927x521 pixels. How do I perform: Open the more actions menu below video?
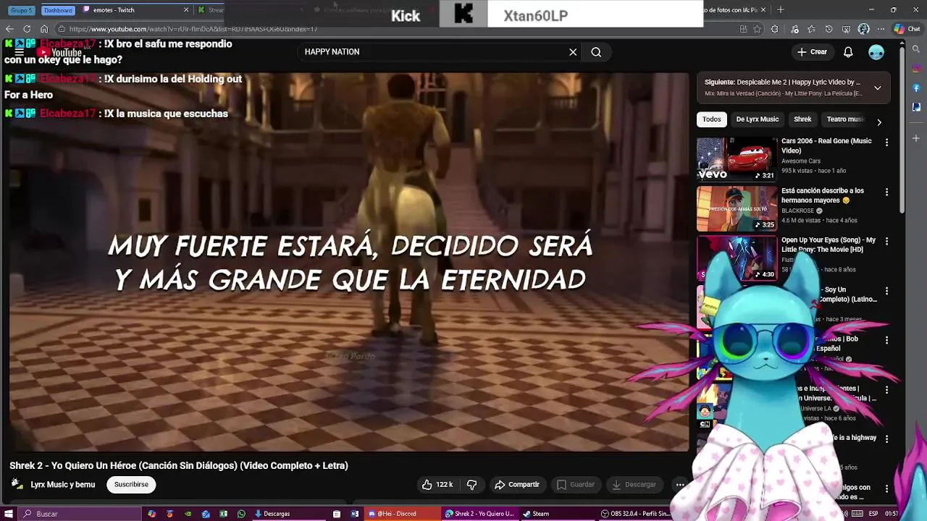[x=679, y=485]
